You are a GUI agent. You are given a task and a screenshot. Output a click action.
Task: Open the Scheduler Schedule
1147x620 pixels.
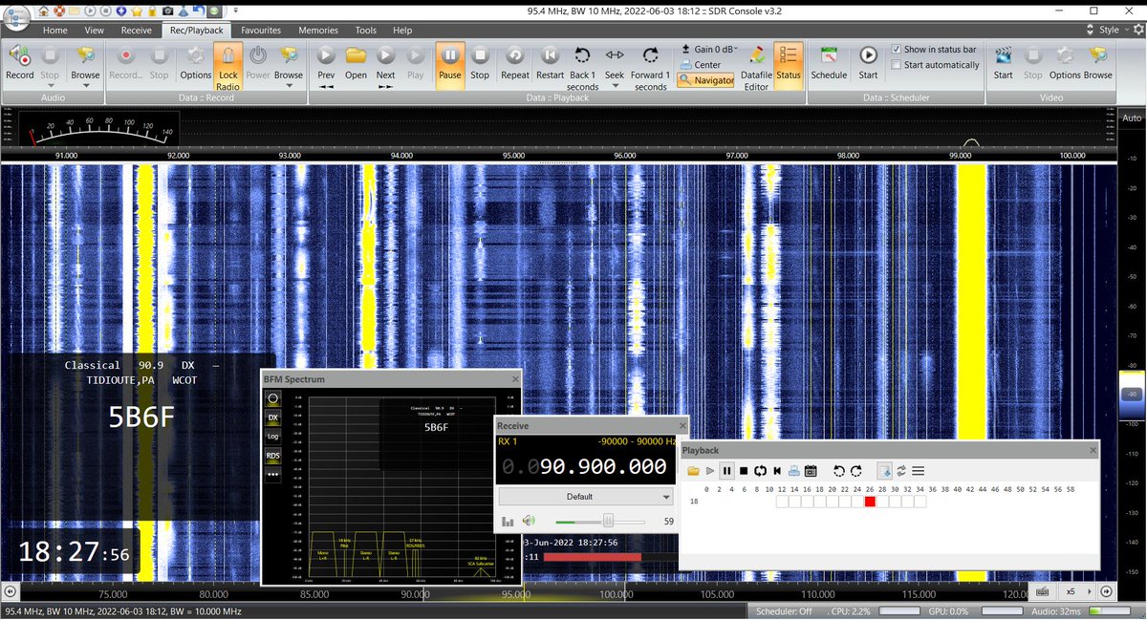point(829,64)
